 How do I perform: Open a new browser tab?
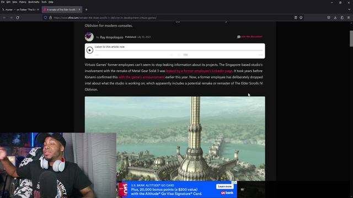86,10
